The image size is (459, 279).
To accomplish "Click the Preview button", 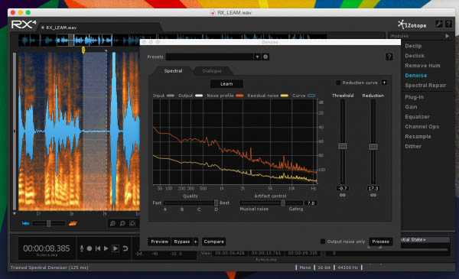I will pyautogui.click(x=159, y=242).
